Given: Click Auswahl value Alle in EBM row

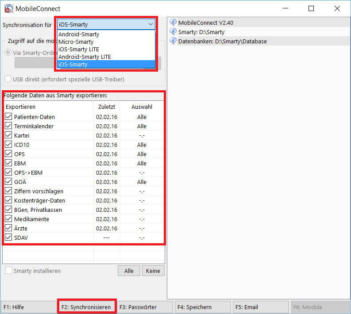Looking at the screenshot, I should click(x=142, y=163).
